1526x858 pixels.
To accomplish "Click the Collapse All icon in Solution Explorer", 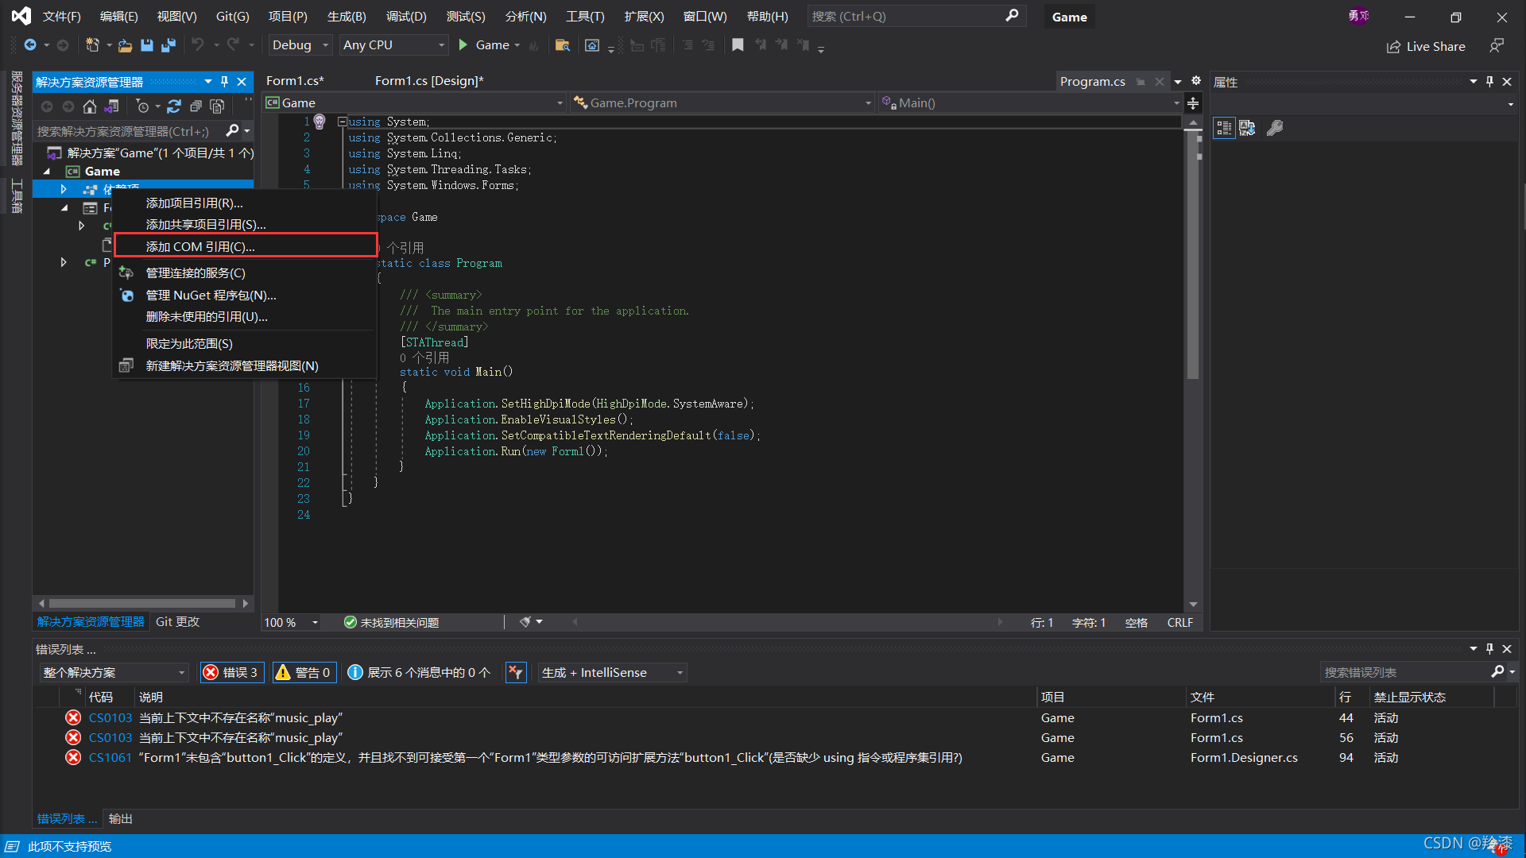I will pyautogui.click(x=196, y=106).
